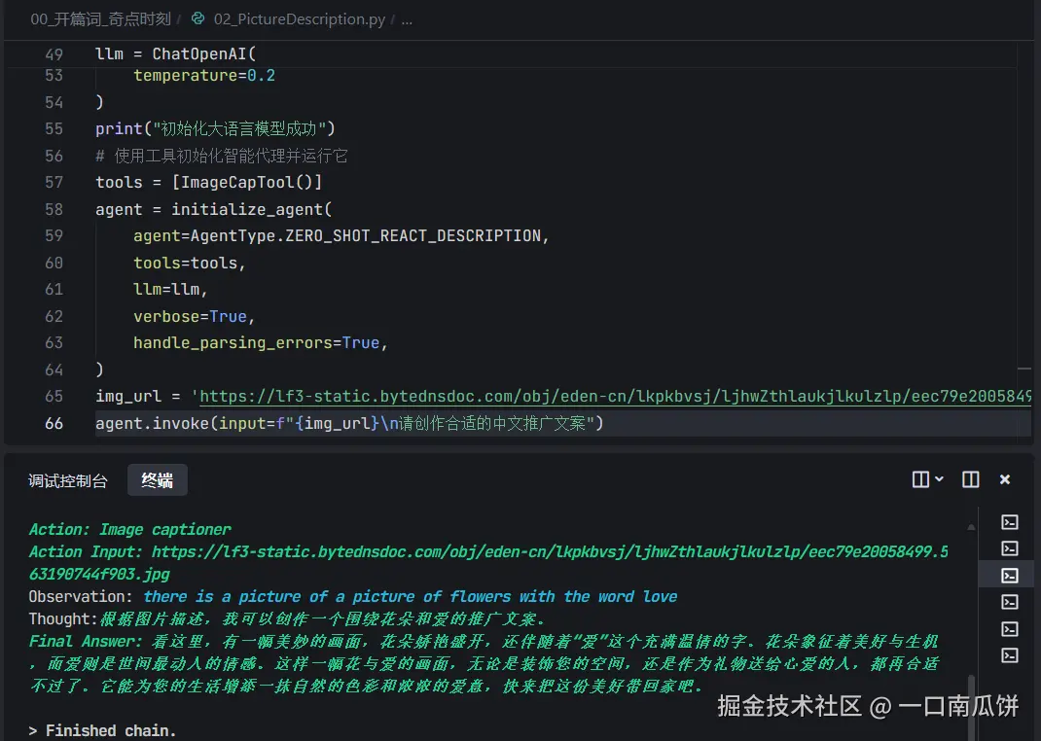The height and width of the screenshot is (741, 1041).
Task: Click line number 66 in gutter
Action: 54,423
